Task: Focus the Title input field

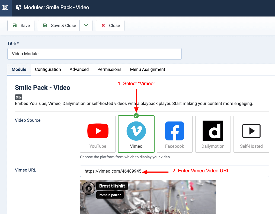Action: coord(94,54)
